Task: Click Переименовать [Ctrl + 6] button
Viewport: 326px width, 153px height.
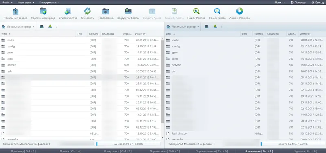Action: point(211,151)
